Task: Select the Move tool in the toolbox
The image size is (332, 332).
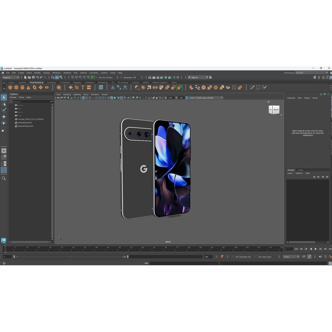Action: click(x=4, y=117)
